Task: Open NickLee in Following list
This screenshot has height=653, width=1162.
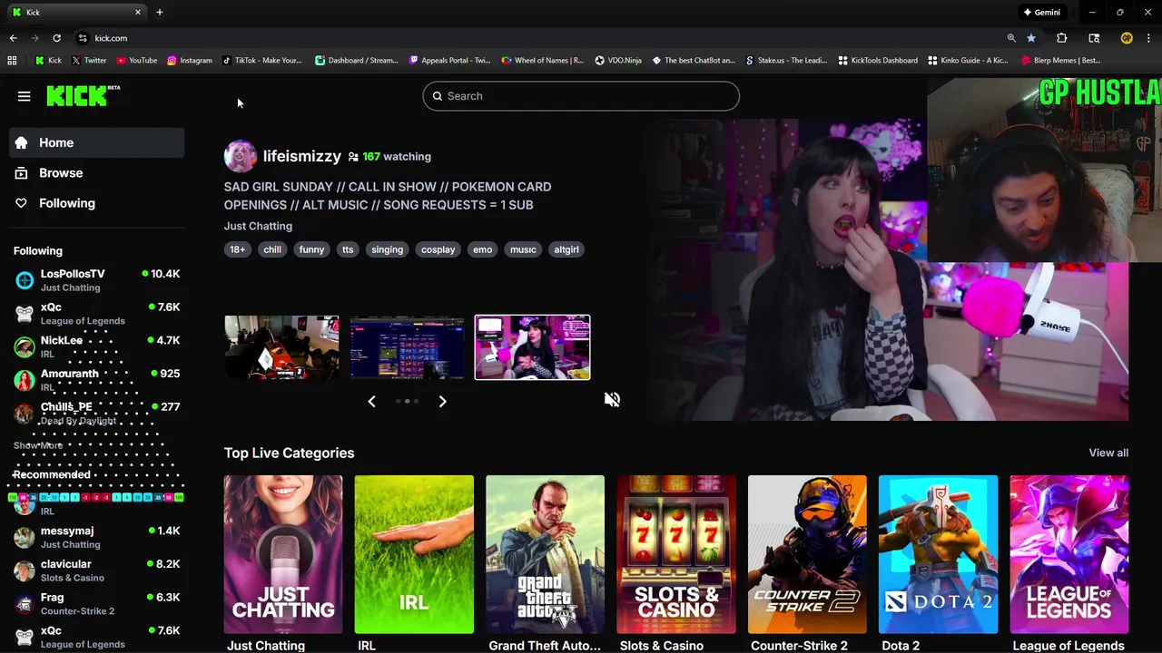Action: click(97, 346)
